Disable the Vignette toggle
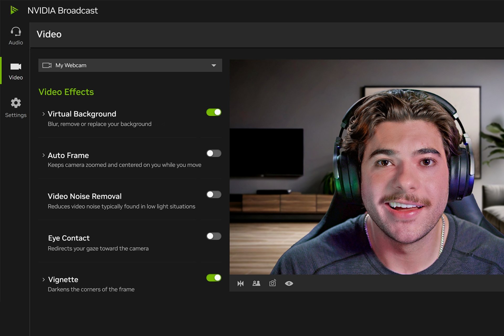This screenshot has height=336, width=504. pyautogui.click(x=214, y=278)
